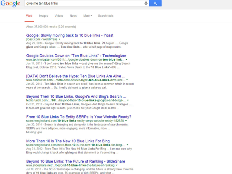Click the 'Aug 31, 2012' snippet date
The width and height of the screenshot is (232, 174).
pos(34,149)
